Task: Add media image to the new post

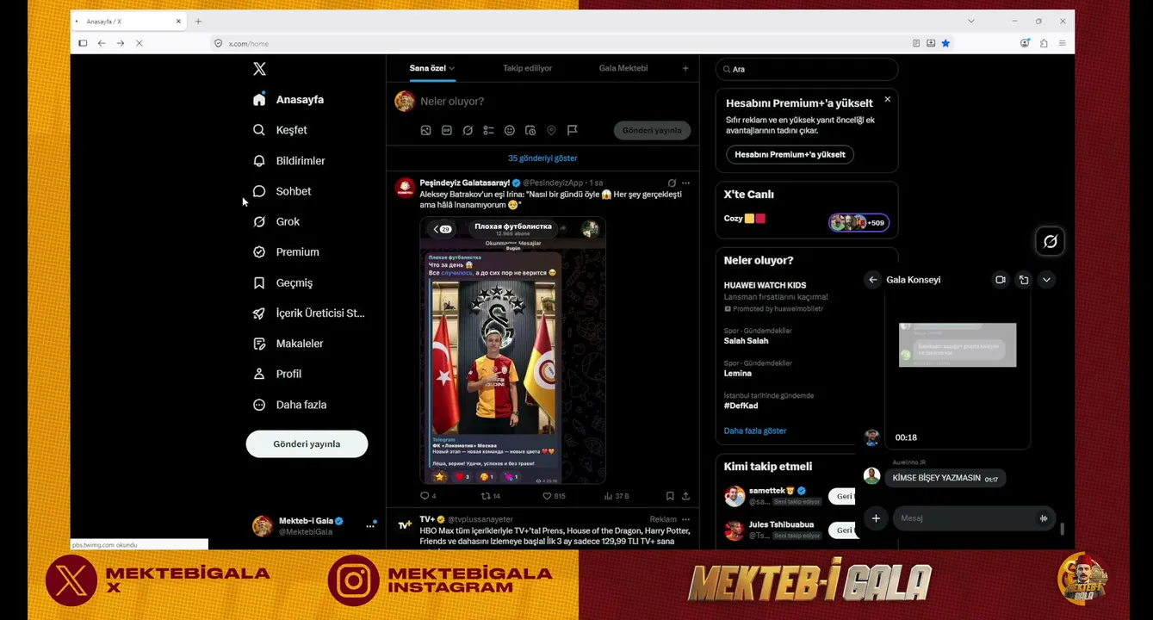Action: 425,130
